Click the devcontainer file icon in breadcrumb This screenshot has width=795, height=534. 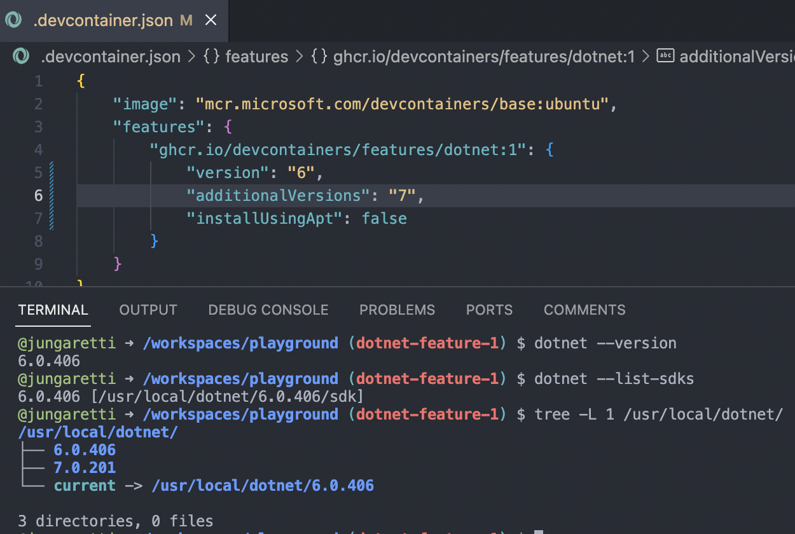22,57
